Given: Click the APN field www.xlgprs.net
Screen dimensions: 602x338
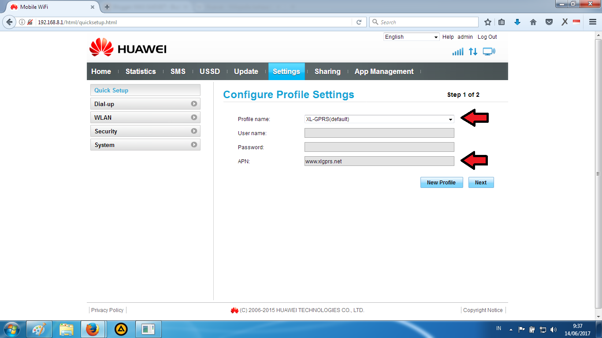Looking at the screenshot, I should click(379, 162).
